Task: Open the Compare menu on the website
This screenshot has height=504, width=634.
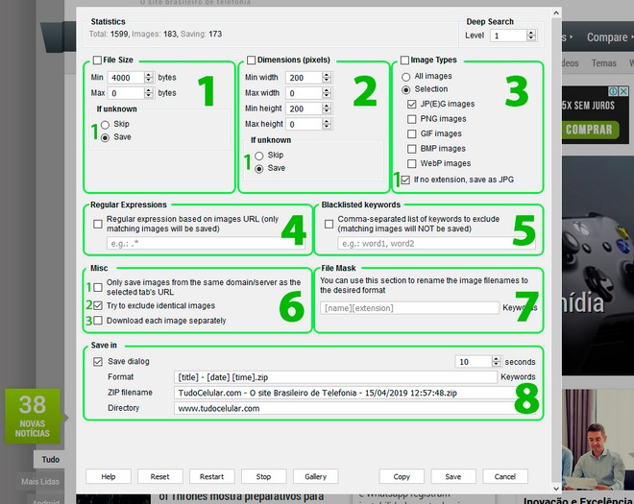Action: [x=607, y=37]
